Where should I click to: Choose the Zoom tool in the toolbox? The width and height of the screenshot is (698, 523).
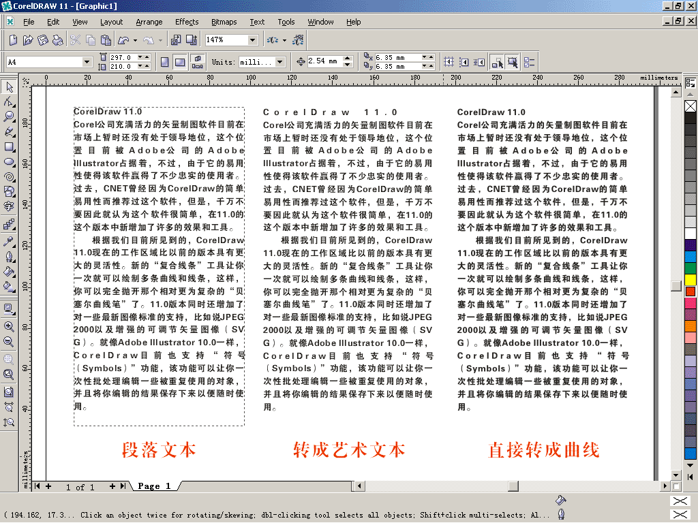click(x=9, y=116)
